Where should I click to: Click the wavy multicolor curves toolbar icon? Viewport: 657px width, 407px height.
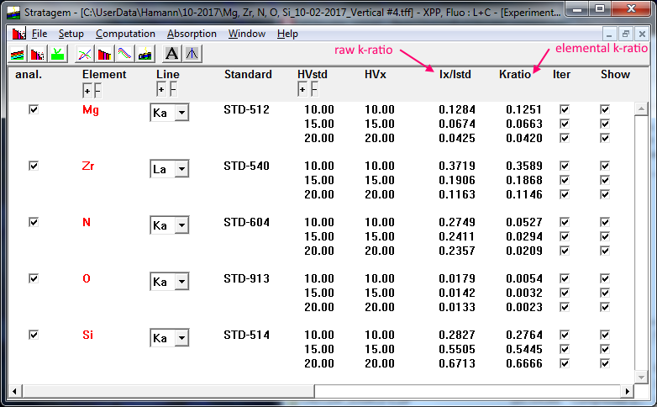[x=124, y=54]
